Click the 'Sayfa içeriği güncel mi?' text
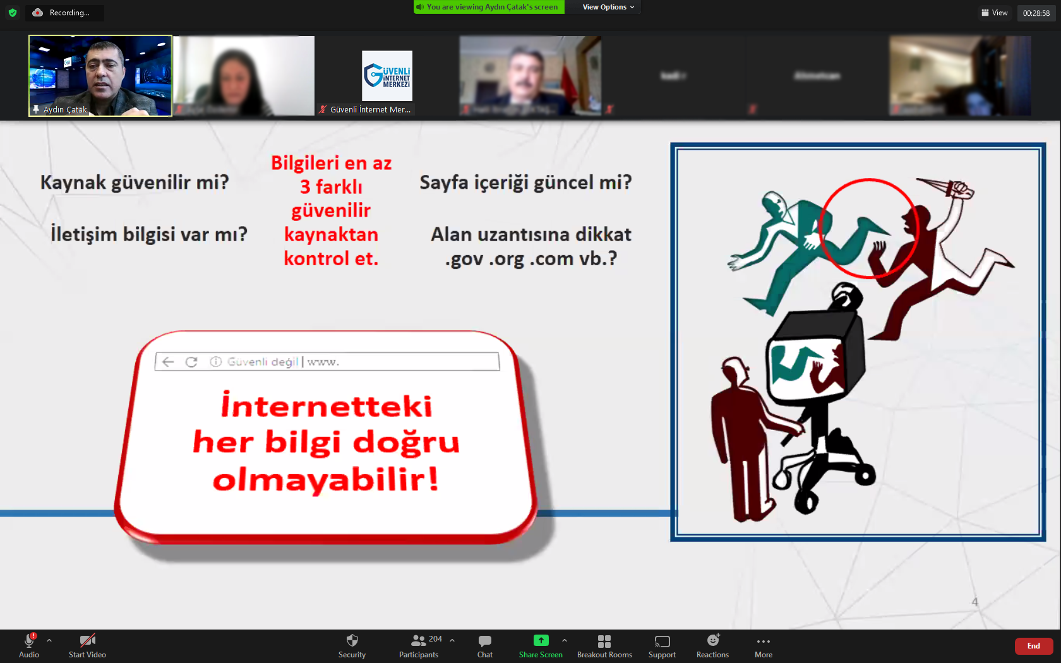The image size is (1061, 663). (525, 182)
